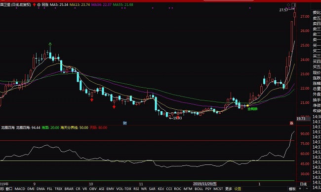The width and height of the screenshot is (321, 192).
Task: Click the yellow 海天分界线: 50.00 label
Action: coord(74,128)
